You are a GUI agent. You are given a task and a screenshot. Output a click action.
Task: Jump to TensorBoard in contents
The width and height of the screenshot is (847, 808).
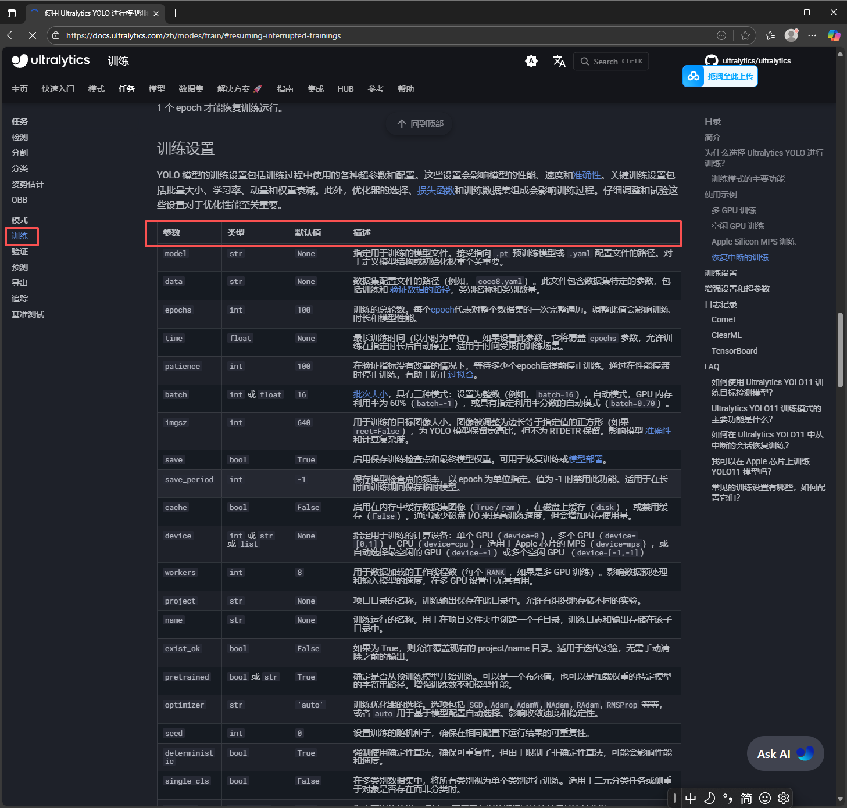pos(735,351)
